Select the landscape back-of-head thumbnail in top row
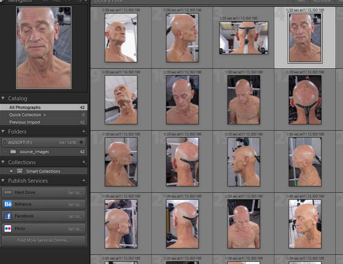The width and height of the screenshot is (343, 264). tap(243, 38)
